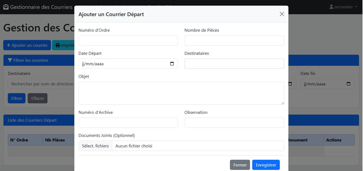The height and width of the screenshot is (171, 363).
Task: Close the Ajouter un Courrier Départ dialog
Action: 282,14
